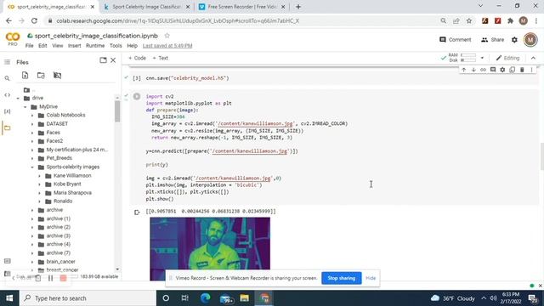Expand the Colab Notebooks folder

tap(32, 116)
